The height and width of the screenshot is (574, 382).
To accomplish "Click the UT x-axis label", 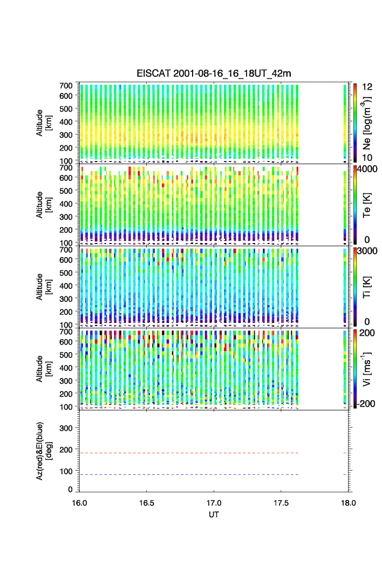I will (x=214, y=515).
